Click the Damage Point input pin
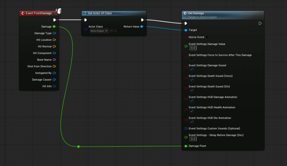 186,146
